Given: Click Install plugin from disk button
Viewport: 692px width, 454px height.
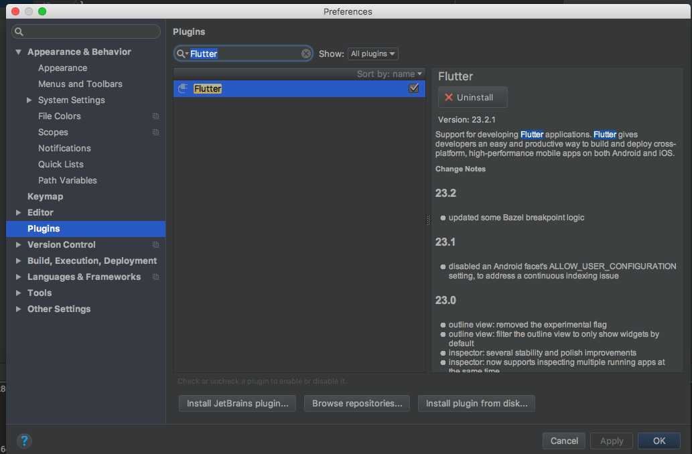Looking at the screenshot, I should point(477,403).
